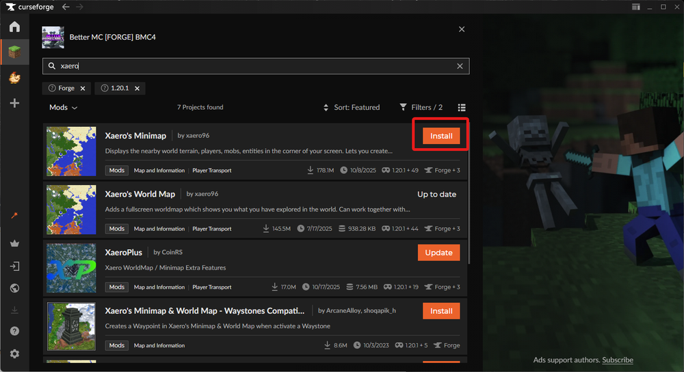This screenshot has width=684, height=372.
Task: Click XaeroPlus date 10/17/2025
Action: click(x=321, y=287)
